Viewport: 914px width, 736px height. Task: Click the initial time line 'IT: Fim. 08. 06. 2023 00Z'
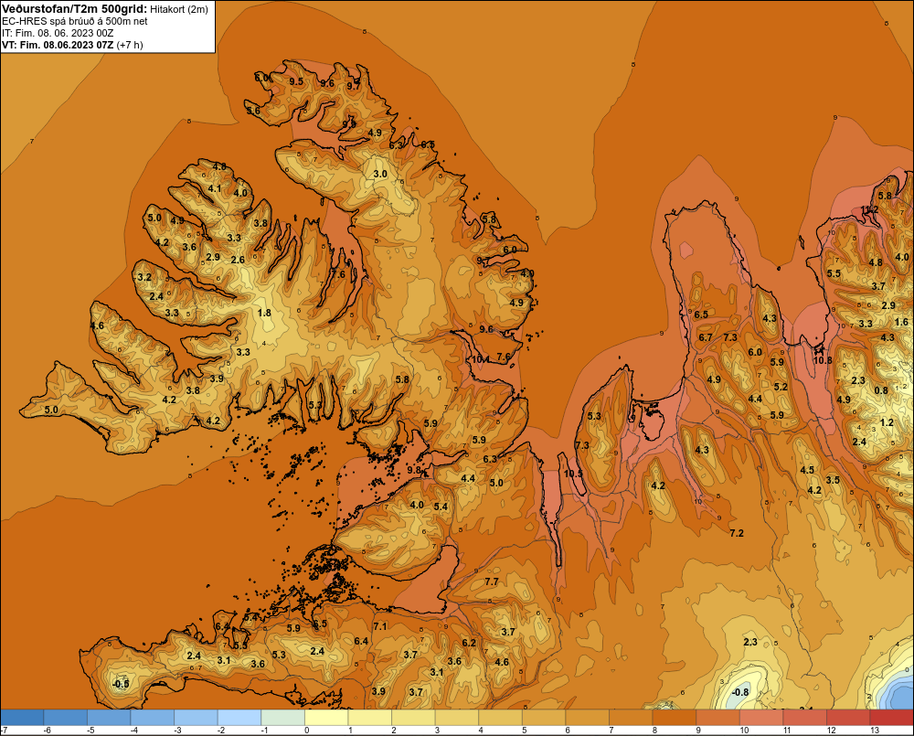pos(58,33)
